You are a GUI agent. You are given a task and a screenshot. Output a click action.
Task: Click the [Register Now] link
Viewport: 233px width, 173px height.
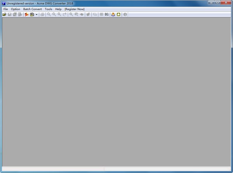click(75, 9)
